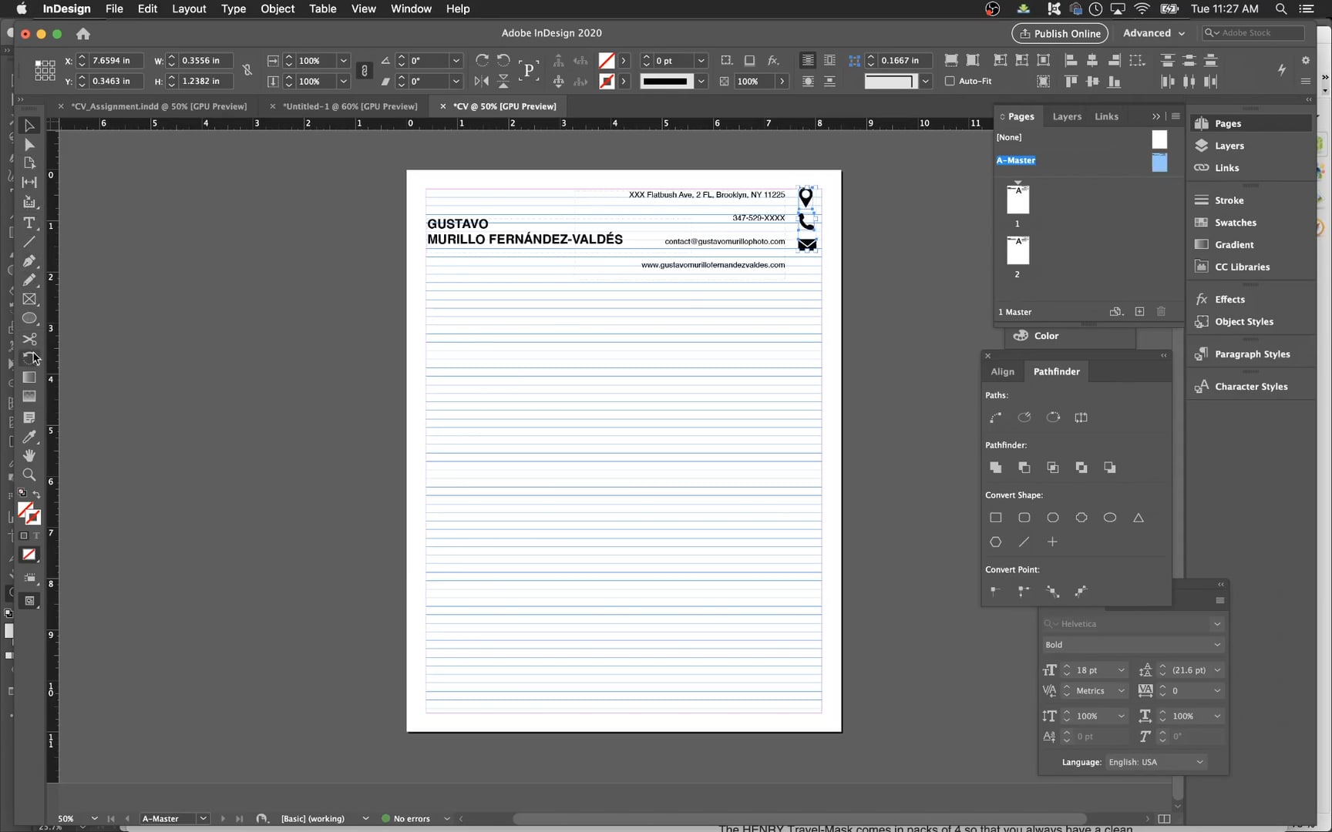
Task: Toggle constrain width and height proportions
Action: tap(247, 70)
